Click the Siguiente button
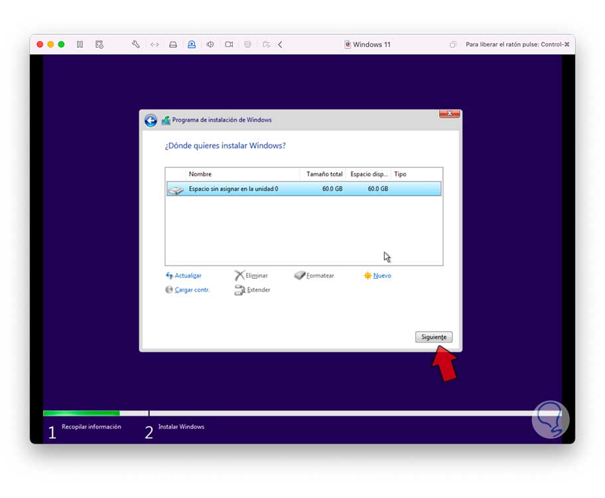 pos(434,337)
